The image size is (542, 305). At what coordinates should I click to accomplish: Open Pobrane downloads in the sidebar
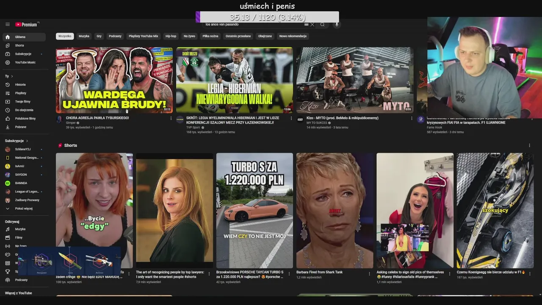(x=25, y=127)
